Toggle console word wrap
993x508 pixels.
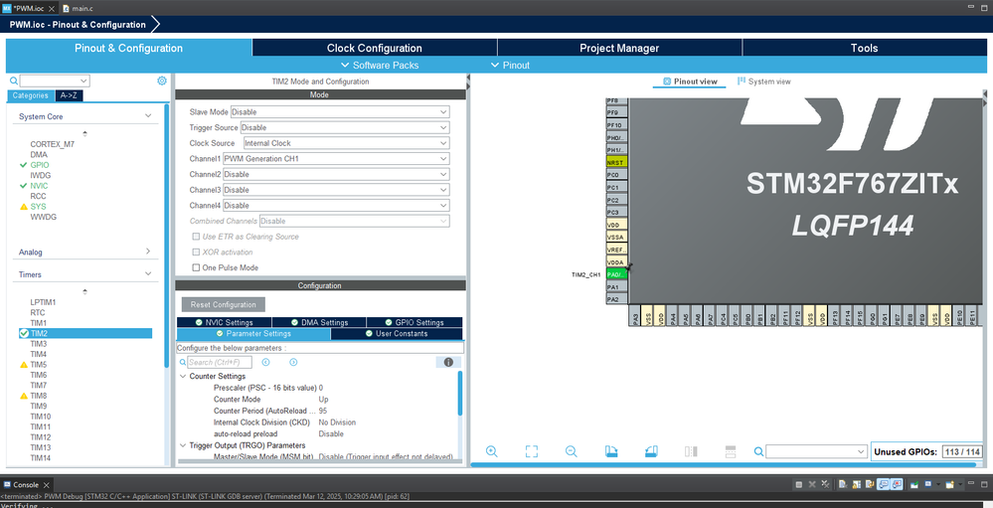point(870,484)
